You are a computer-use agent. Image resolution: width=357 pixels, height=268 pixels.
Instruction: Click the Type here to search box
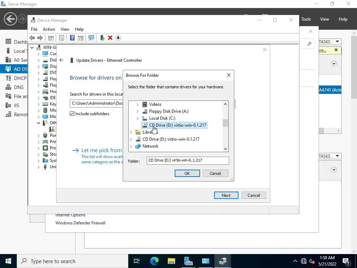(73, 261)
